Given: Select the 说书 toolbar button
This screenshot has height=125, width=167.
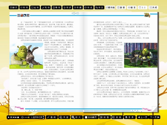Looking at the screenshot, I should (35, 7).
